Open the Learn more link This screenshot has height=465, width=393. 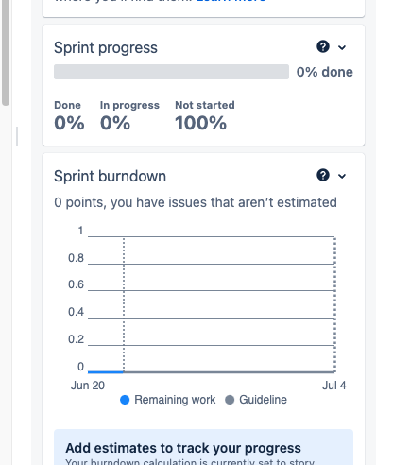pos(231,1)
